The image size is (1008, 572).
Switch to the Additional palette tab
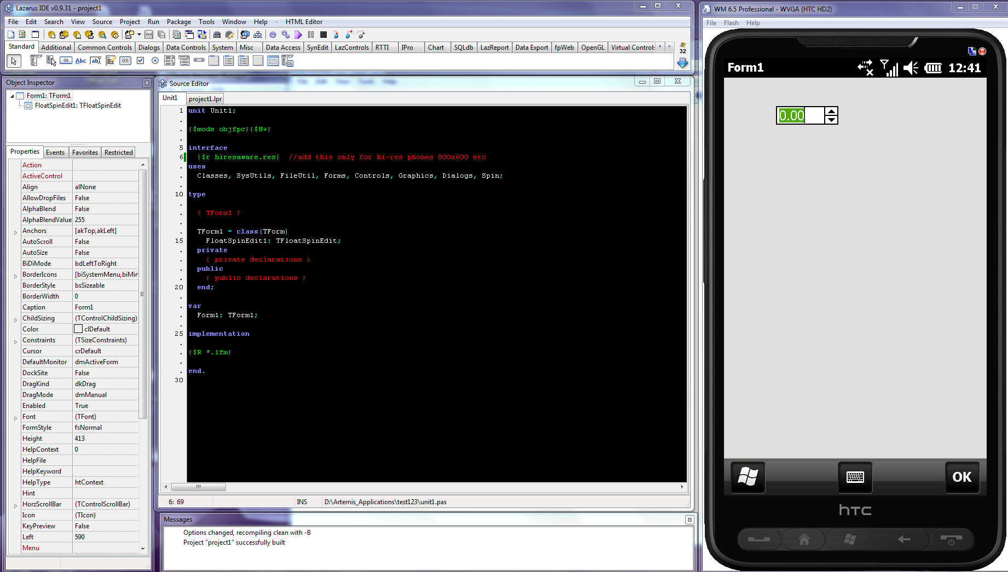[x=56, y=48]
